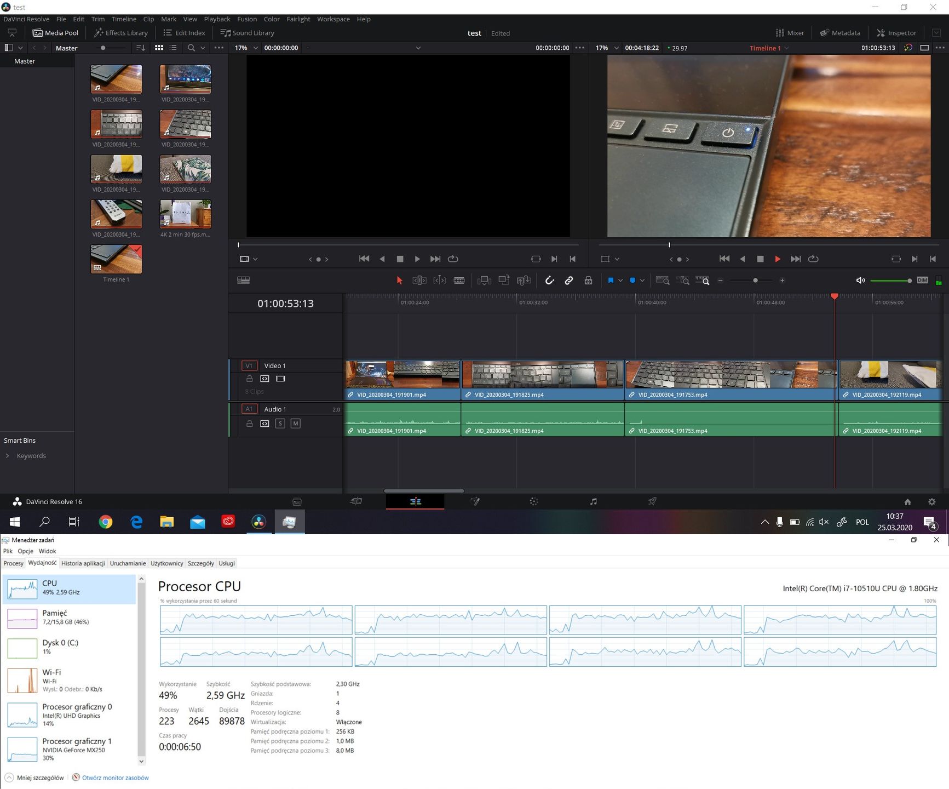
Task: Mute the Audio 1 track
Action: pyautogui.click(x=295, y=424)
